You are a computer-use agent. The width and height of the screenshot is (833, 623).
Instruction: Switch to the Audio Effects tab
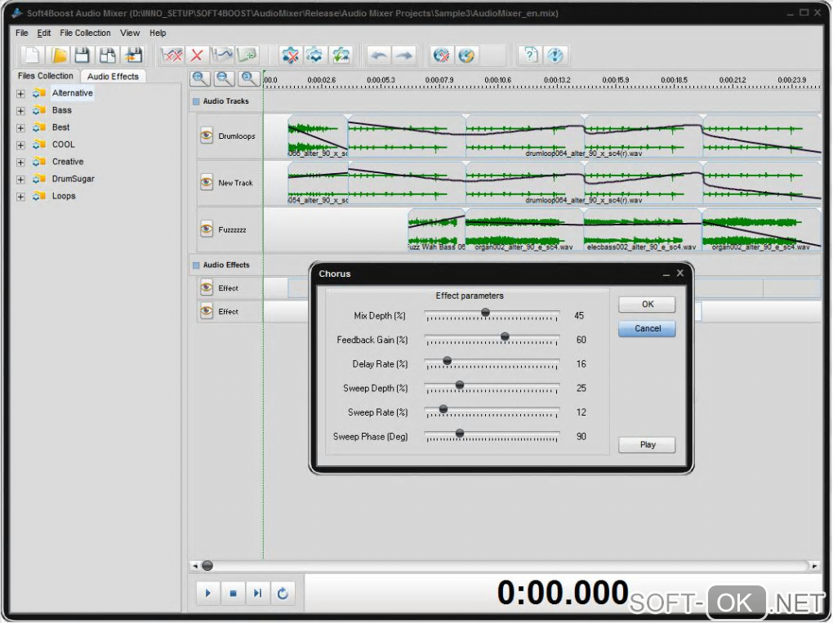[x=114, y=77]
